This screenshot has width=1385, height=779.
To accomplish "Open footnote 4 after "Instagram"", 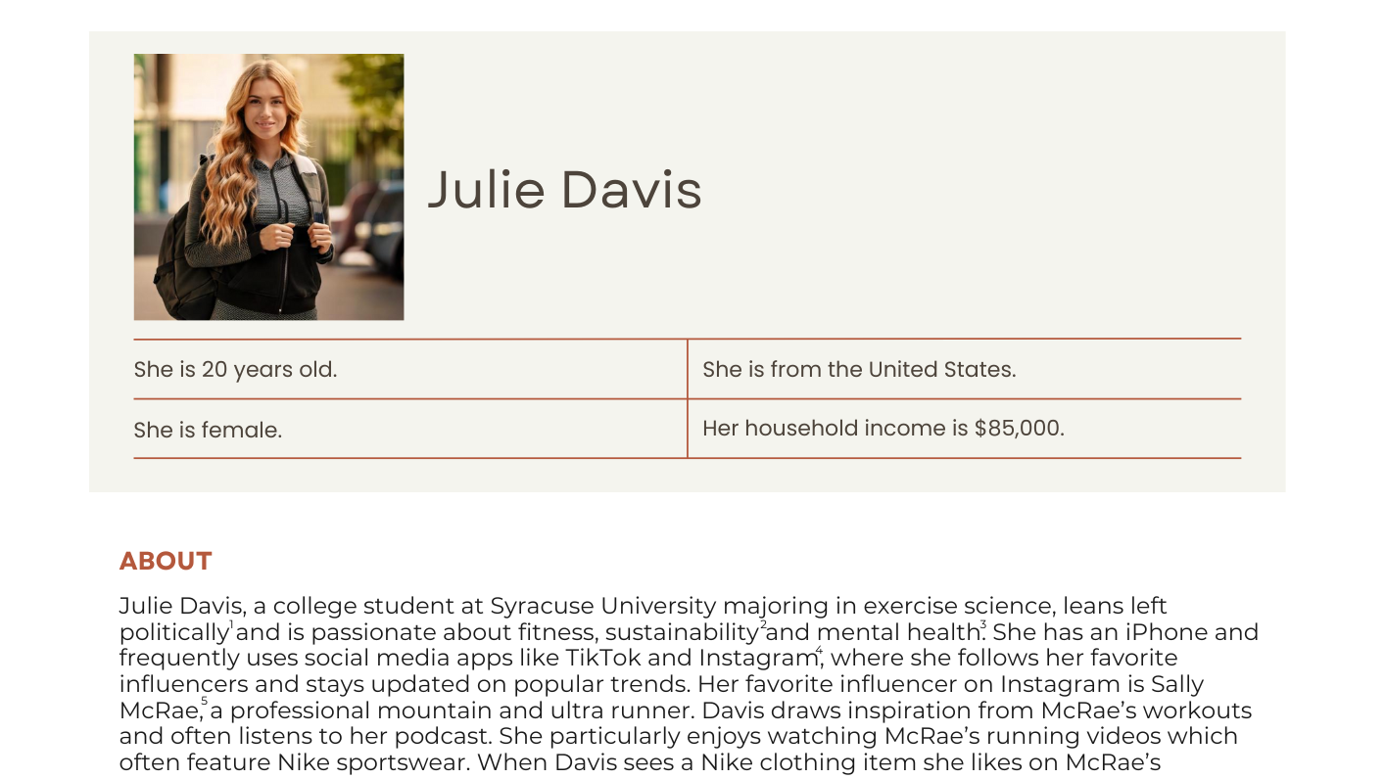I will click(819, 651).
